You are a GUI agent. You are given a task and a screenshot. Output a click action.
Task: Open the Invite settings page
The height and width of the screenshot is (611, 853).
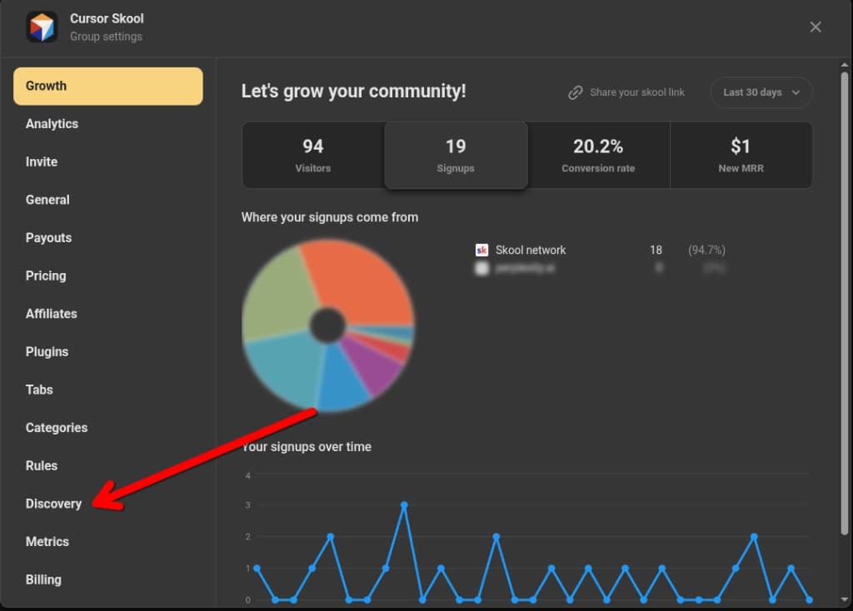pos(41,161)
